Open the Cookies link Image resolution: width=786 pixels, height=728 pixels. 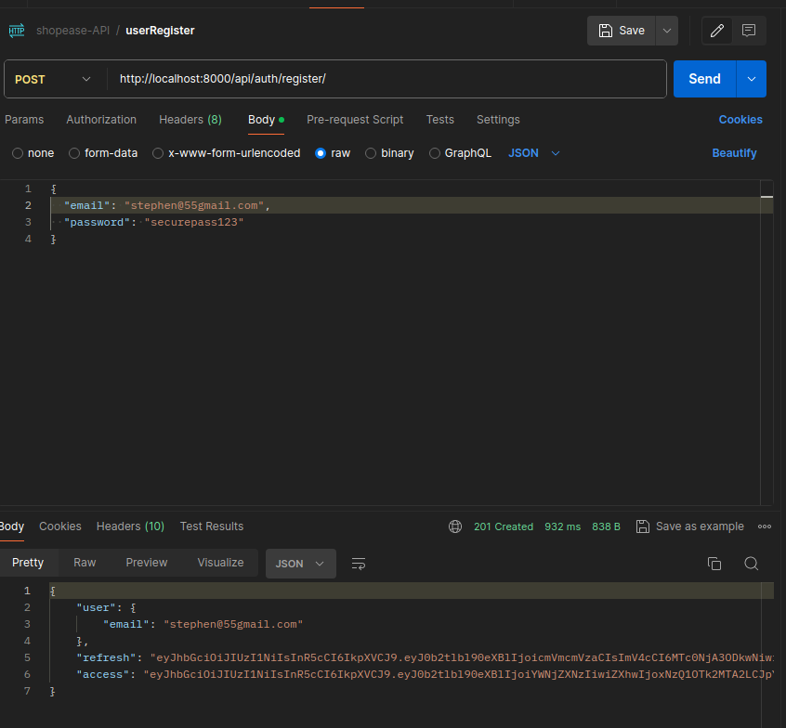[740, 120]
